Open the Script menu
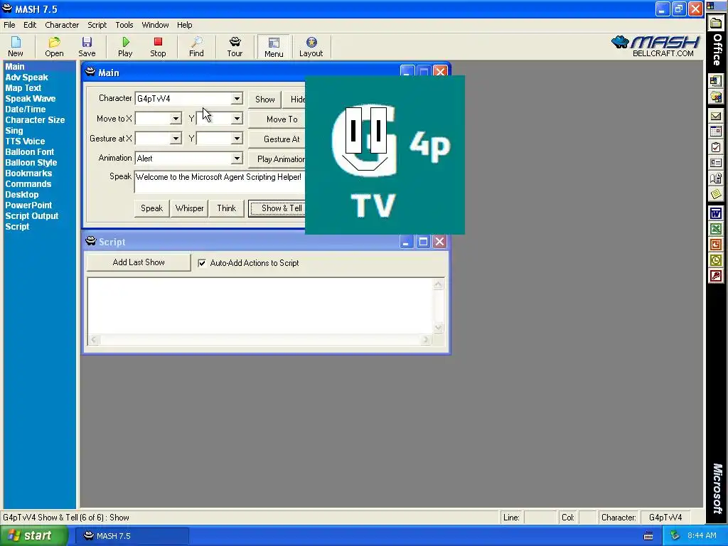This screenshot has width=728, height=546. (97, 25)
